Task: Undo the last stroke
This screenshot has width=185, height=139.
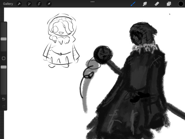Action: pos(3,99)
